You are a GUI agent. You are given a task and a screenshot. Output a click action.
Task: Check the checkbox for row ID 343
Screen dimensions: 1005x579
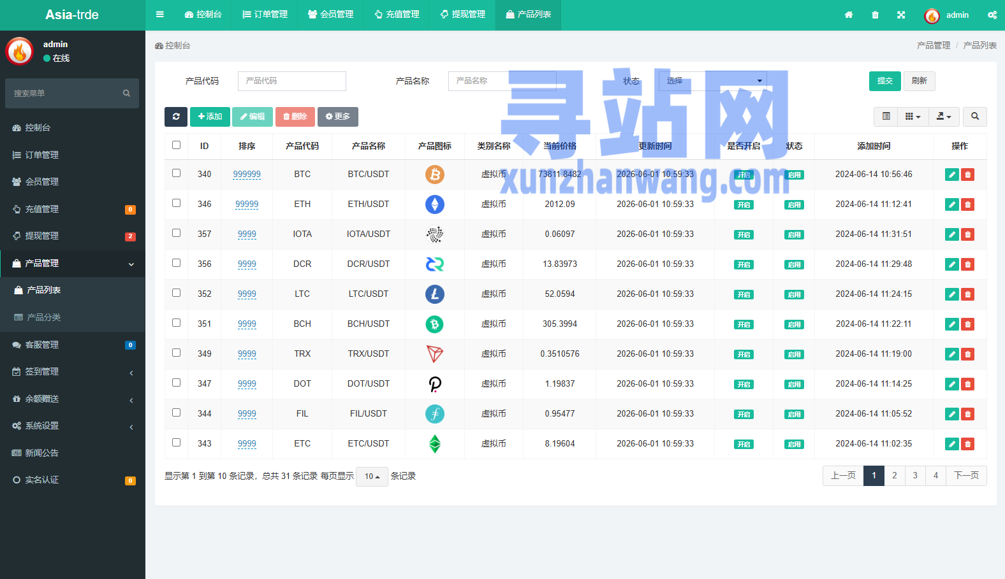pos(176,443)
